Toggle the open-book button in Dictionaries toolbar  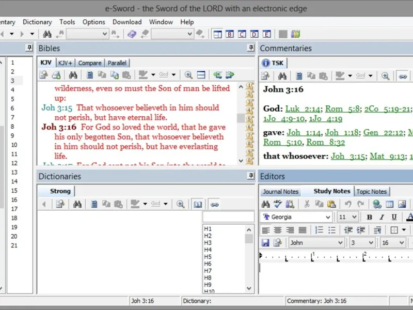click(198, 204)
